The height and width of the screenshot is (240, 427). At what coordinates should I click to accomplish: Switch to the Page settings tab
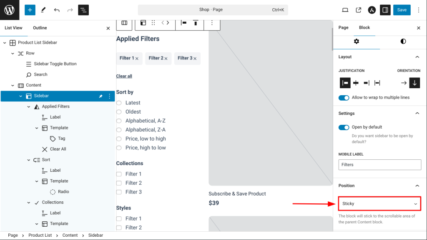(343, 27)
